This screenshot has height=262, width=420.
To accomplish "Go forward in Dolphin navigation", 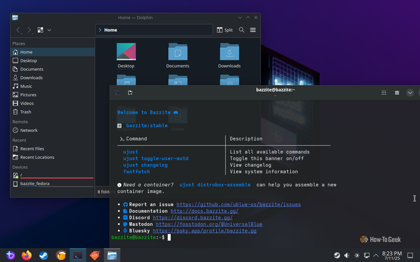I will (x=29, y=30).
